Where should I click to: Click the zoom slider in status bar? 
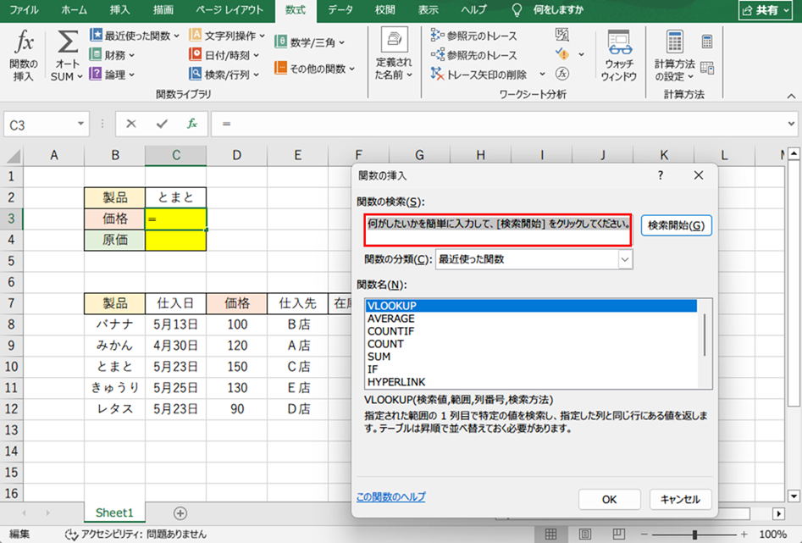pos(694,535)
